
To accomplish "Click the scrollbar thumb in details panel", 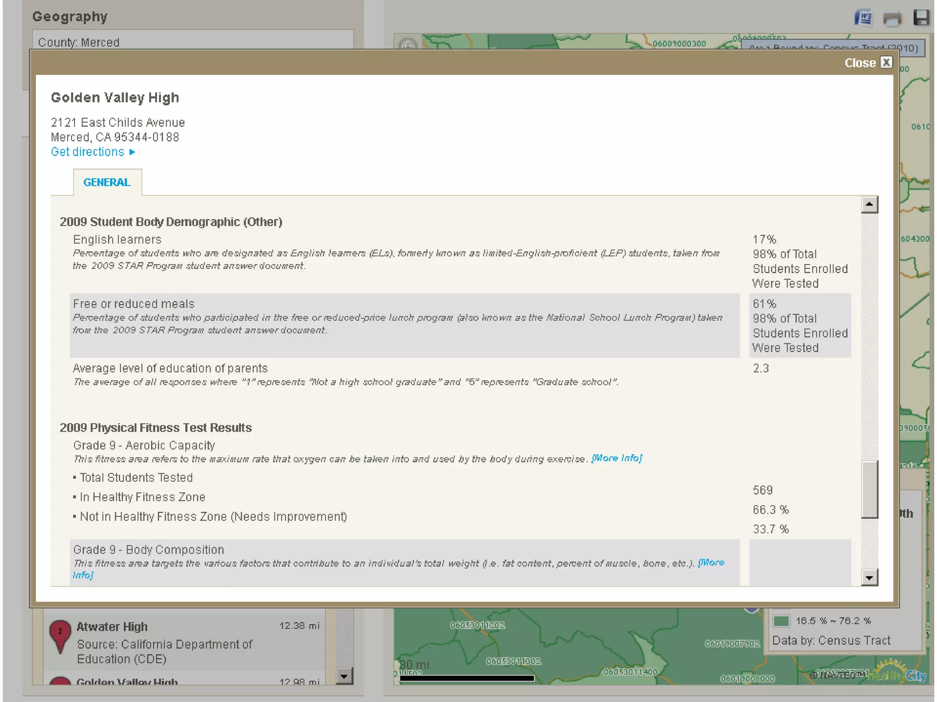I will tap(869, 489).
